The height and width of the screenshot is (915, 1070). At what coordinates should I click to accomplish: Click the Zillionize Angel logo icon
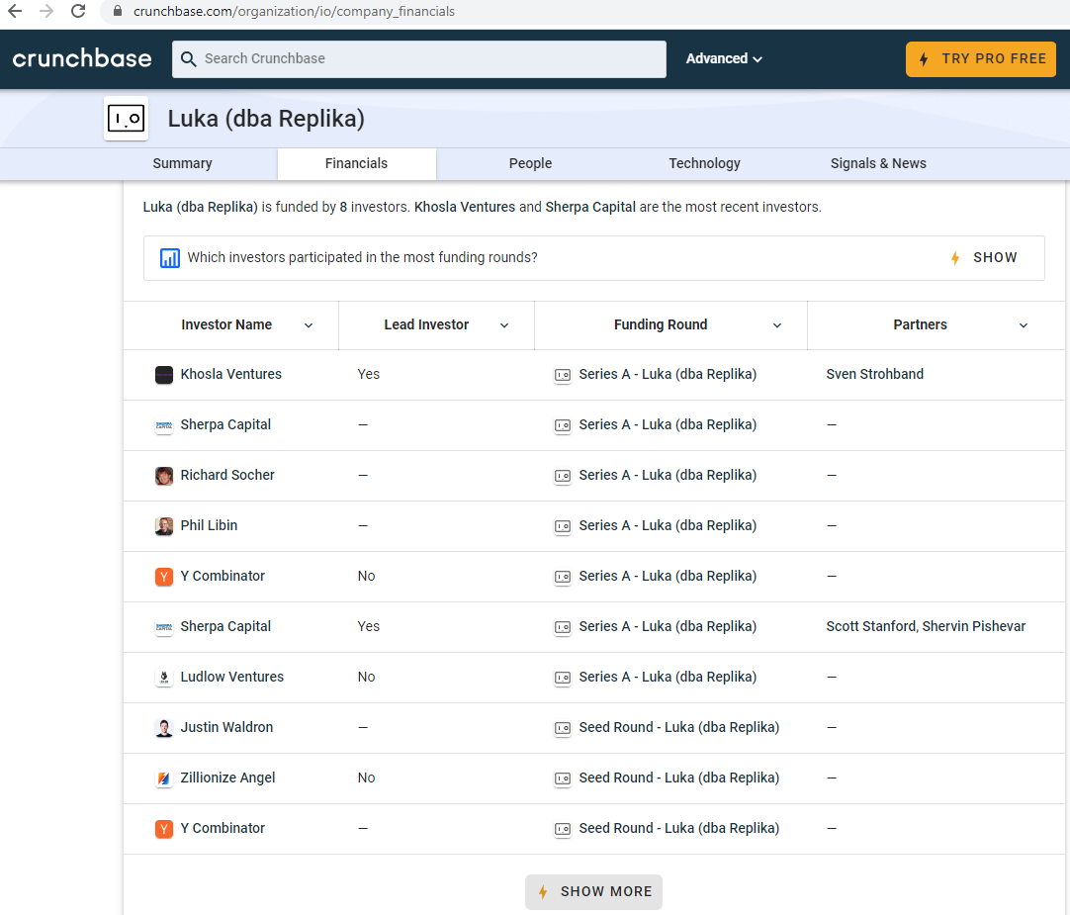click(164, 778)
